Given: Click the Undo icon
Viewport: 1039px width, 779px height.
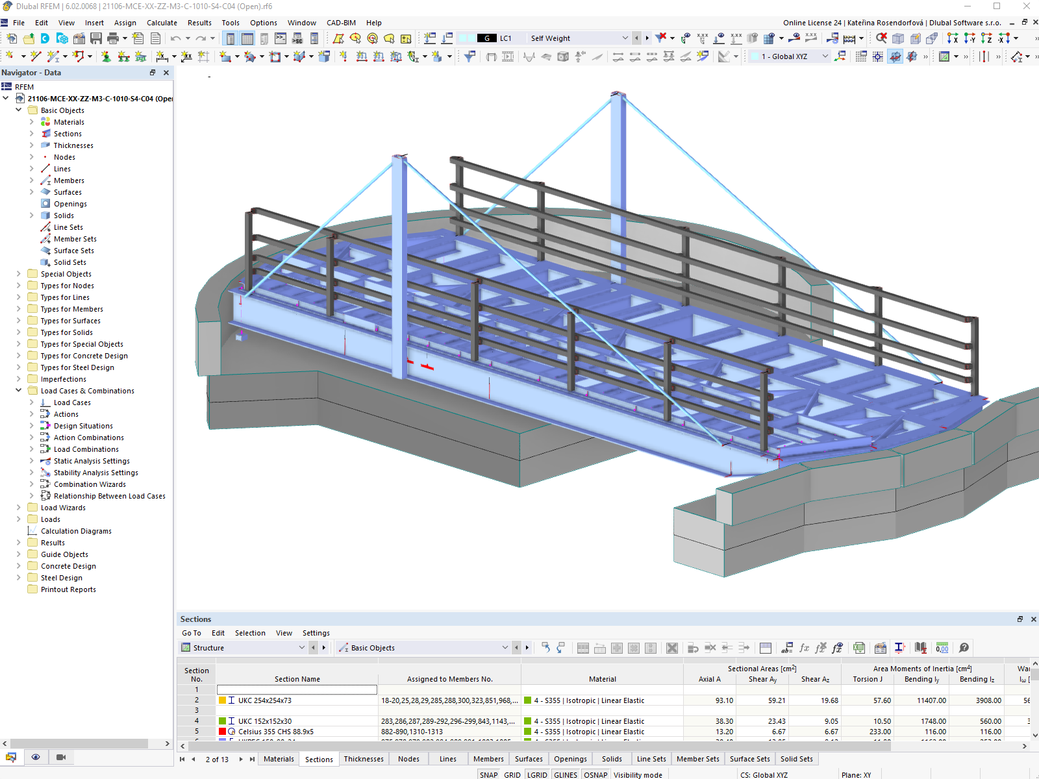Looking at the screenshot, I should (177, 38).
